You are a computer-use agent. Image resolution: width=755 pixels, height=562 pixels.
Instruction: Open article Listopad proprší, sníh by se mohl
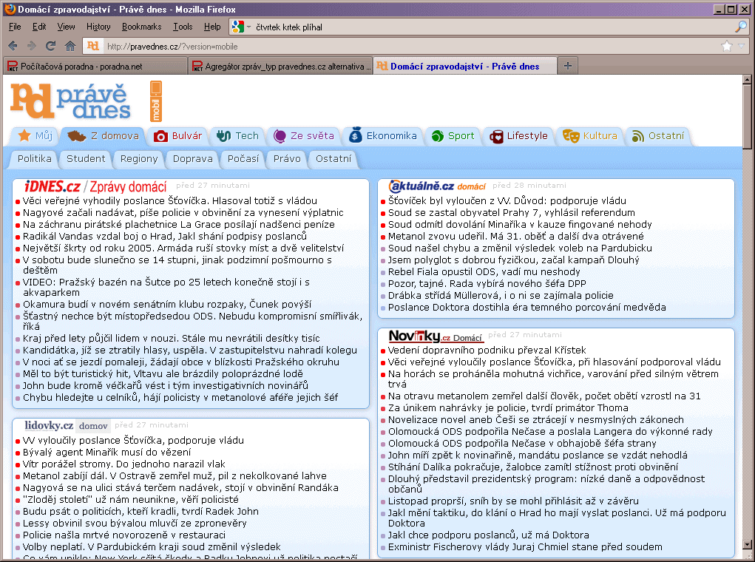(513, 501)
